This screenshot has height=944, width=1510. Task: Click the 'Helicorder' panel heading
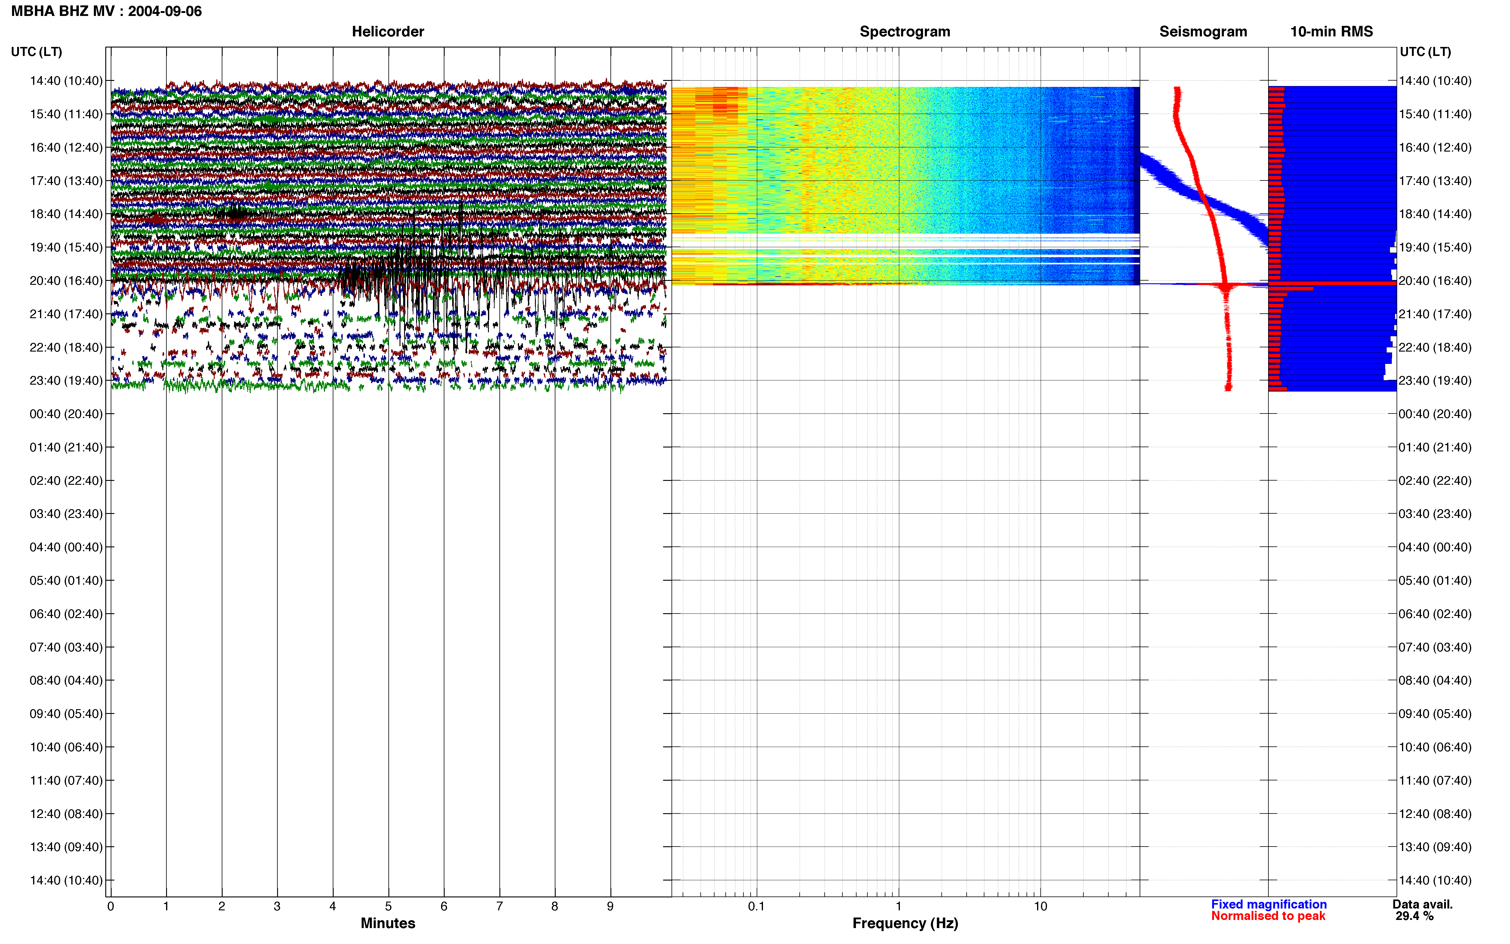[388, 31]
